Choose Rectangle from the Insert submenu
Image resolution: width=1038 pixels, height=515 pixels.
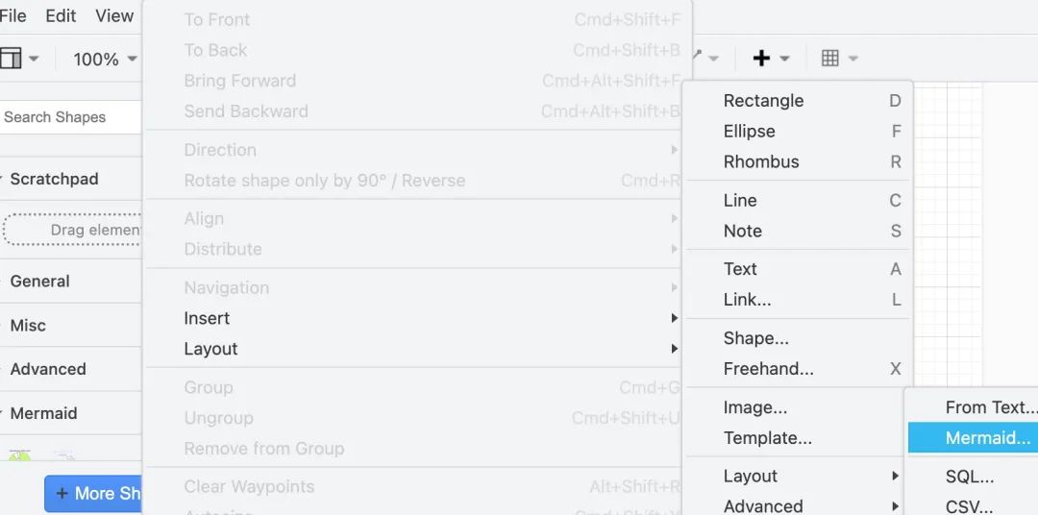[763, 101]
